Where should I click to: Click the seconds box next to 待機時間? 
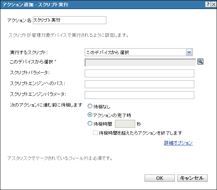point(125,124)
